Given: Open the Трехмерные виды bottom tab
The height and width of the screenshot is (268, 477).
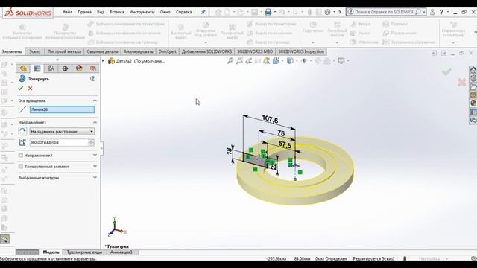Looking at the screenshot, I should point(84,252).
